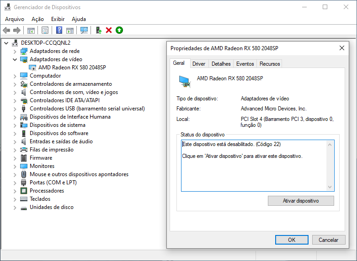The image size is (357, 261).
Task: Click the Teclados keyboard icon
Action: 24,199
